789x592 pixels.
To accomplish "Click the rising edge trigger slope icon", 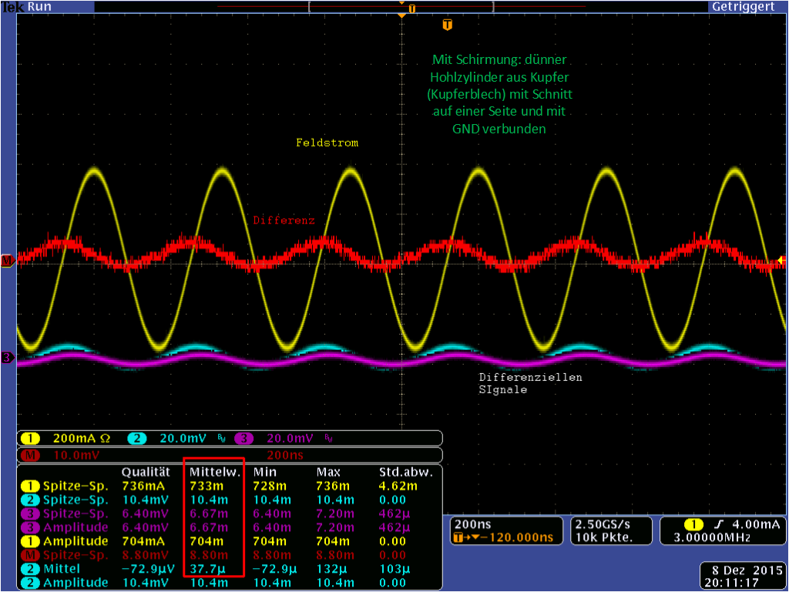I will 719,524.
